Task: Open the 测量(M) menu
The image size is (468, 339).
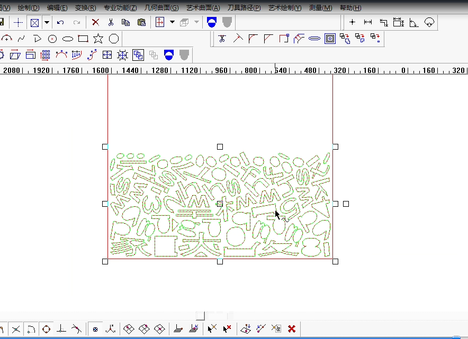Action: [x=320, y=8]
